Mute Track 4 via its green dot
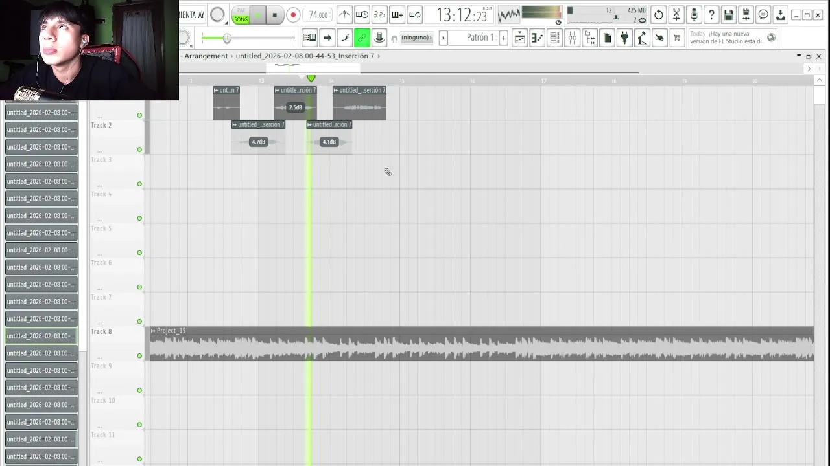Viewport: 830px width, 466px height. [x=139, y=218]
